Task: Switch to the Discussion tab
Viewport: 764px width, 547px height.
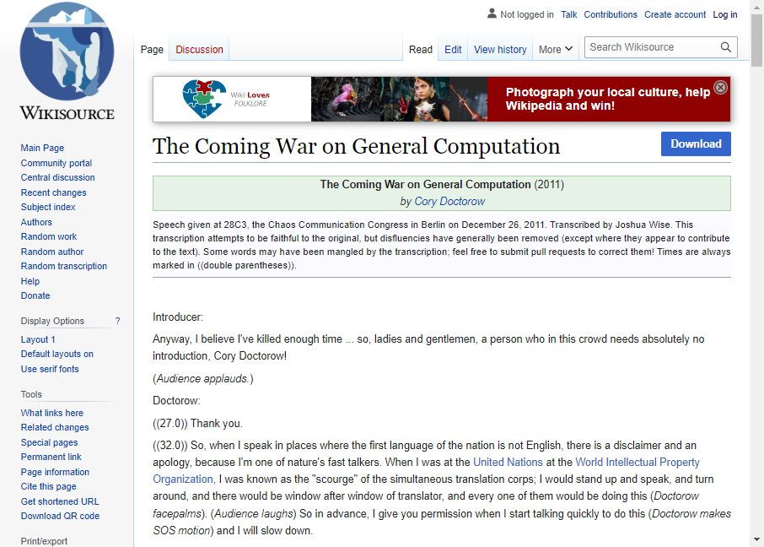Action: [x=199, y=49]
